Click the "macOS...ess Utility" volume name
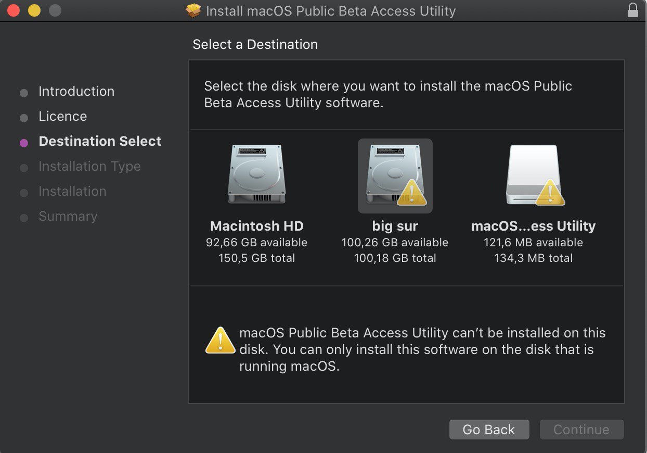The width and height of the screenshot is (647, 453). pos(533,226)
